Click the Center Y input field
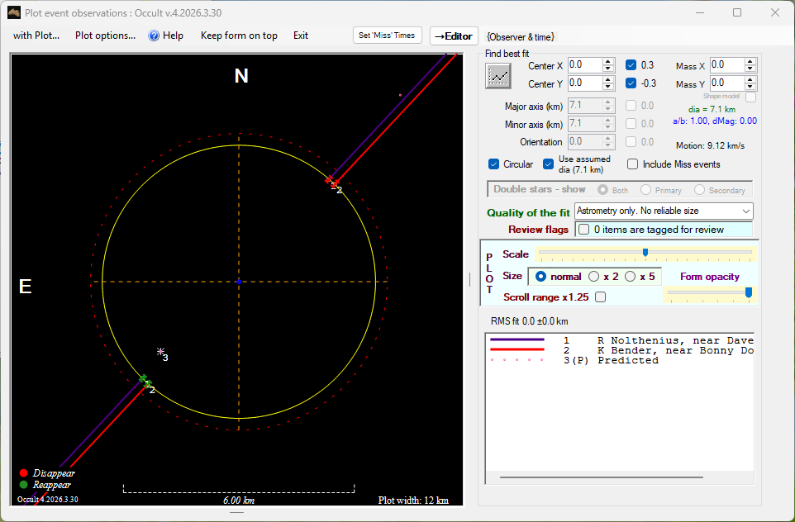The image size is (795, 522). pyautogui.click(x=584, y=83)
